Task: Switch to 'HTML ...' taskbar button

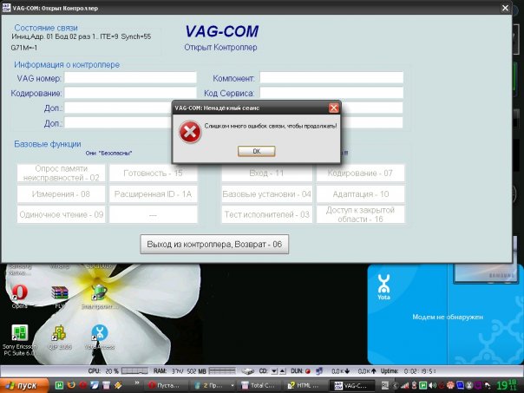Action: (304, 385)
